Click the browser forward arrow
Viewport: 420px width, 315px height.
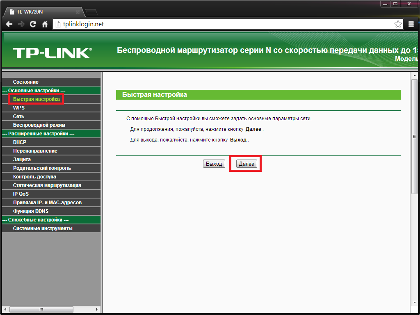pos(21,24)
